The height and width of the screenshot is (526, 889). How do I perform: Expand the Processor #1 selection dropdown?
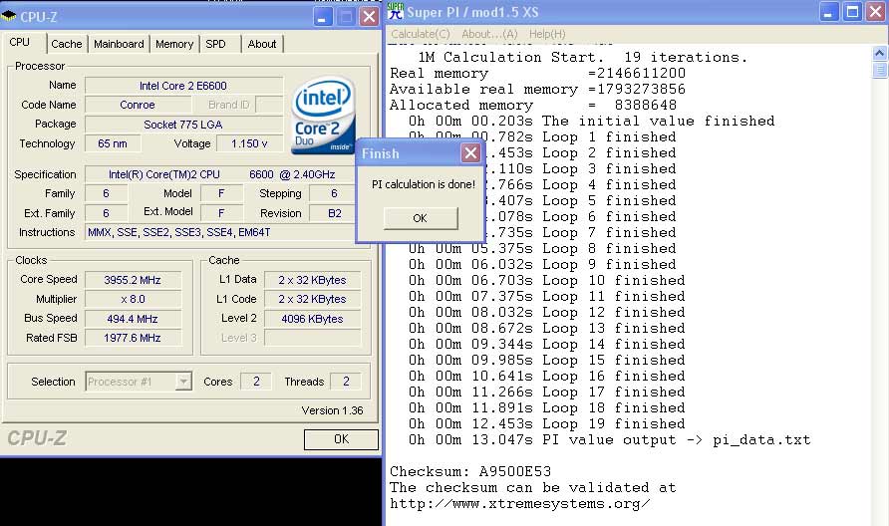click(x=183, y=382)
